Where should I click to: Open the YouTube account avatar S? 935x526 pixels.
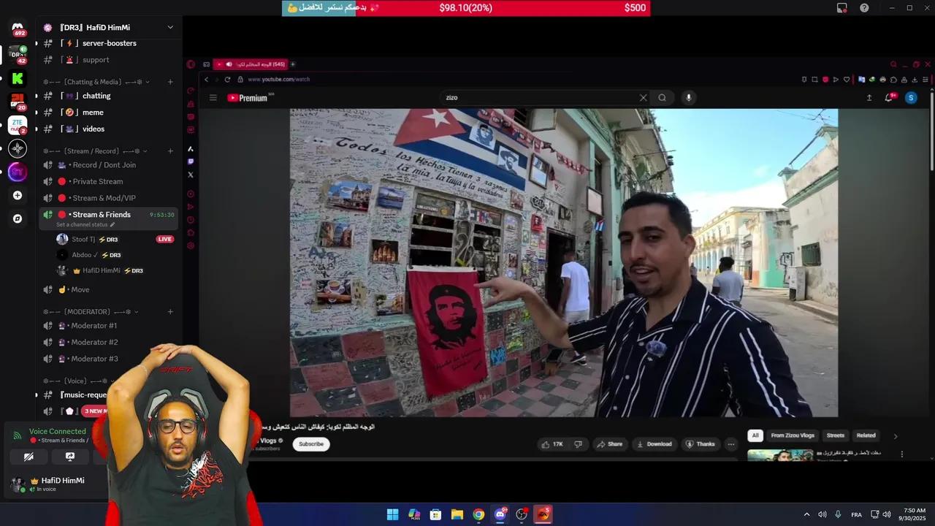(911, 98)
